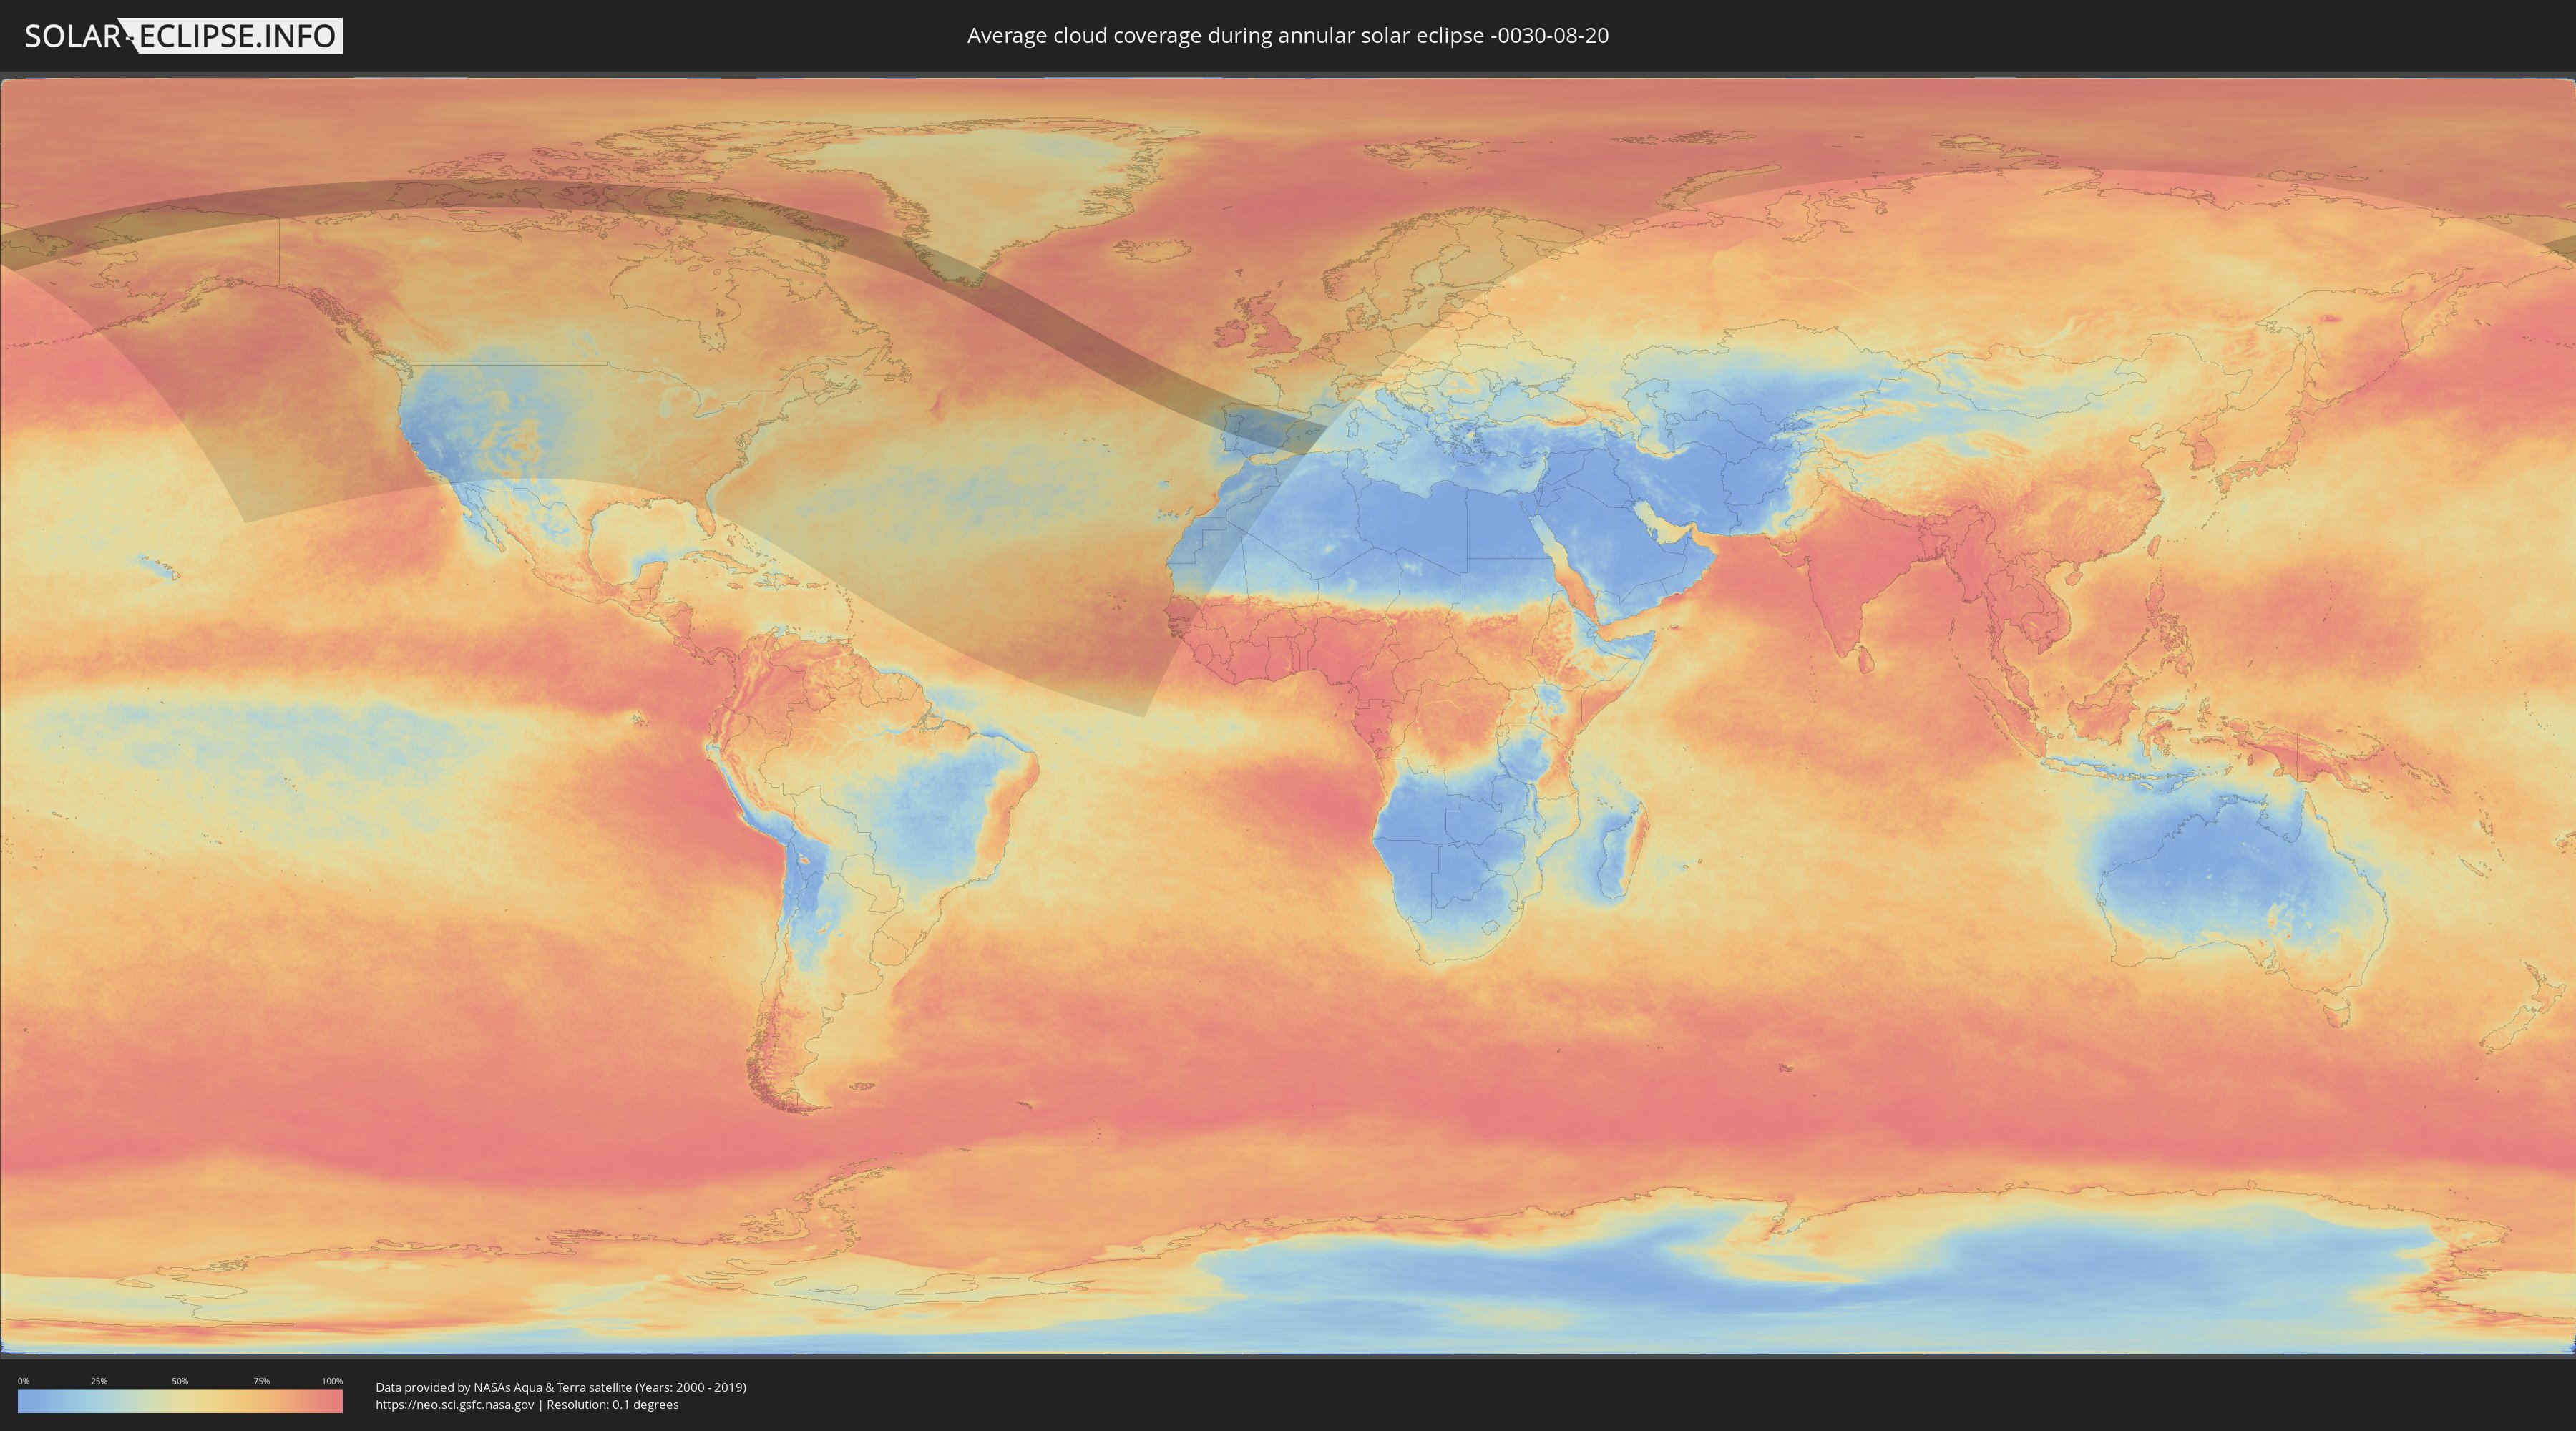Screen dimensions: 2576x1431
Task: Click the blue end of cloud color scale
Action: click(x=27, y=1401)
